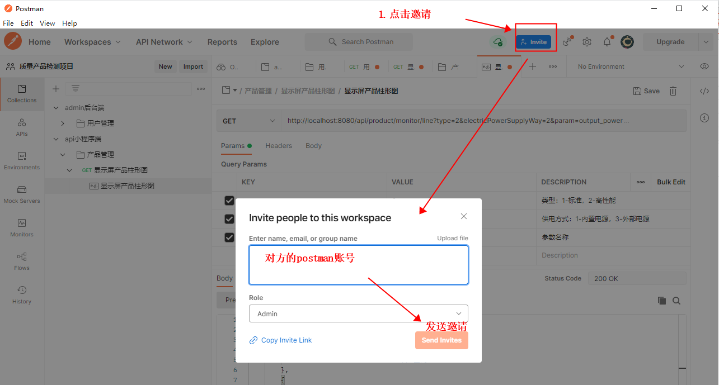Click the Bulk Edit link

pos(671,182)
